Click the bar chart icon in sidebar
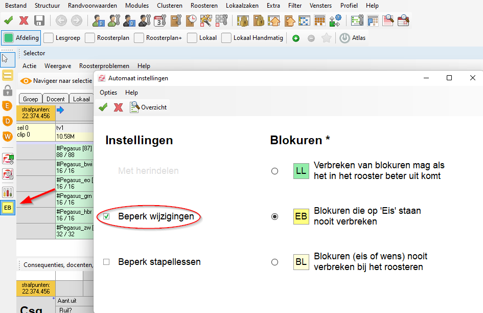Image resolution: width=483 pixels, height=313 pixels. coord(8,192)
